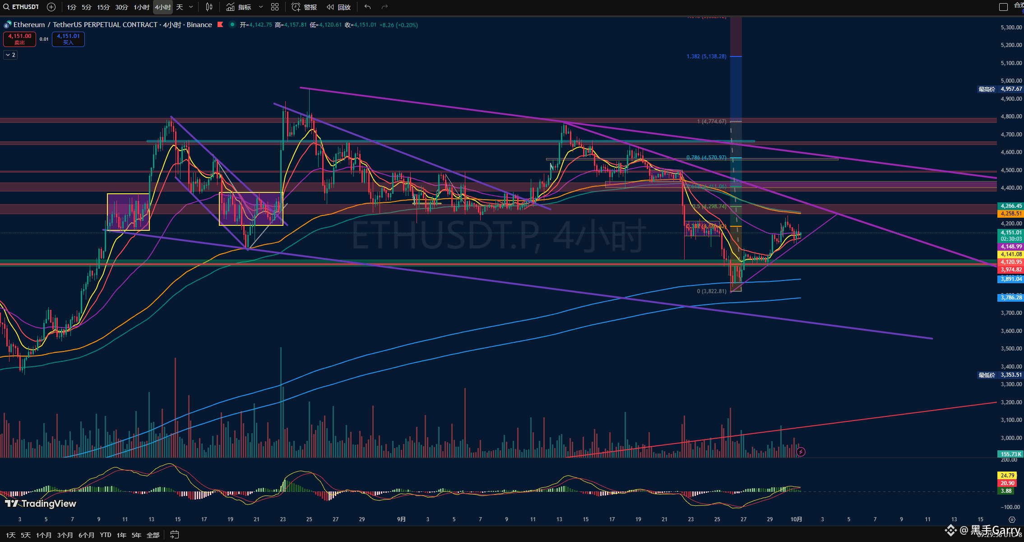Open the layout grid selector icon
Image resolution: width=1024 pixels, height=542 pixels.
pyautogui.click(x=275, y=7)
